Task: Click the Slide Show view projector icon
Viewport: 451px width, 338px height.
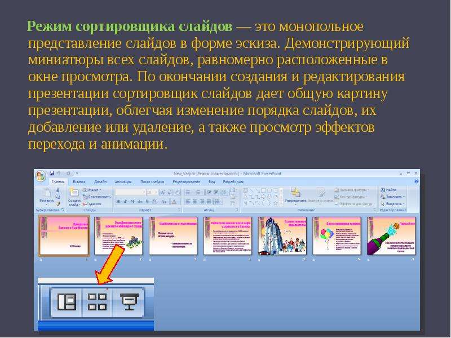Action: coord(129,302)
